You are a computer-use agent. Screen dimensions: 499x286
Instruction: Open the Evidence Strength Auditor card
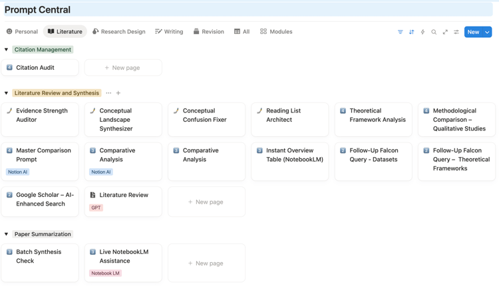pos(40,116)
